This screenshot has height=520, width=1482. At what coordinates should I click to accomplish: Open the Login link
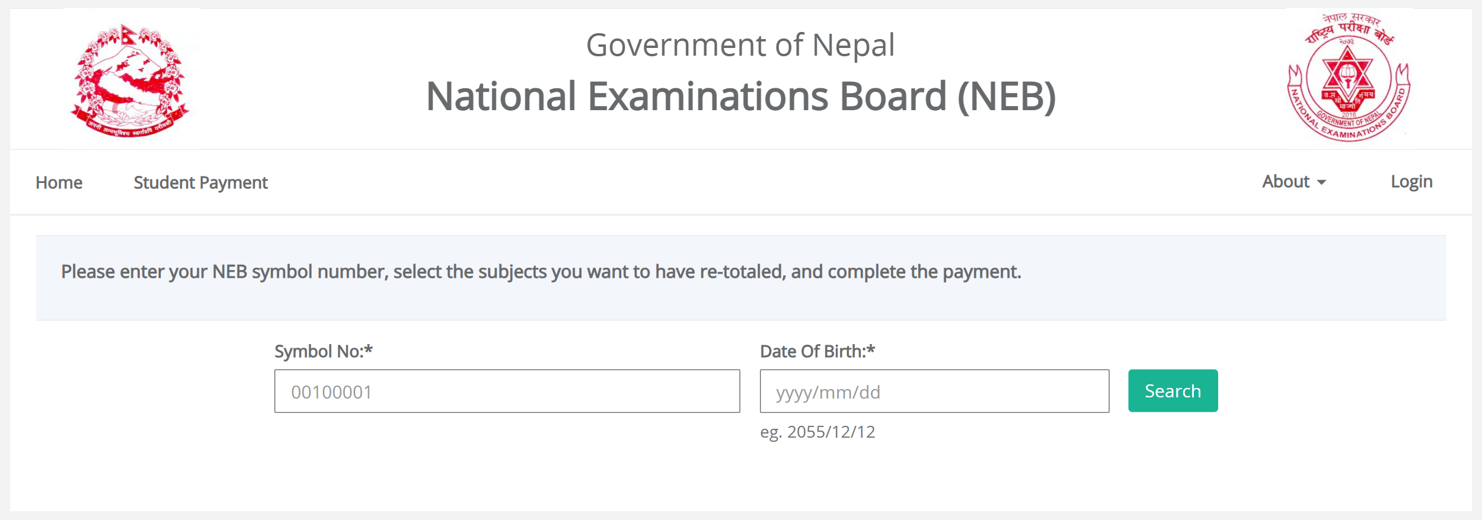pos(1411,182)
